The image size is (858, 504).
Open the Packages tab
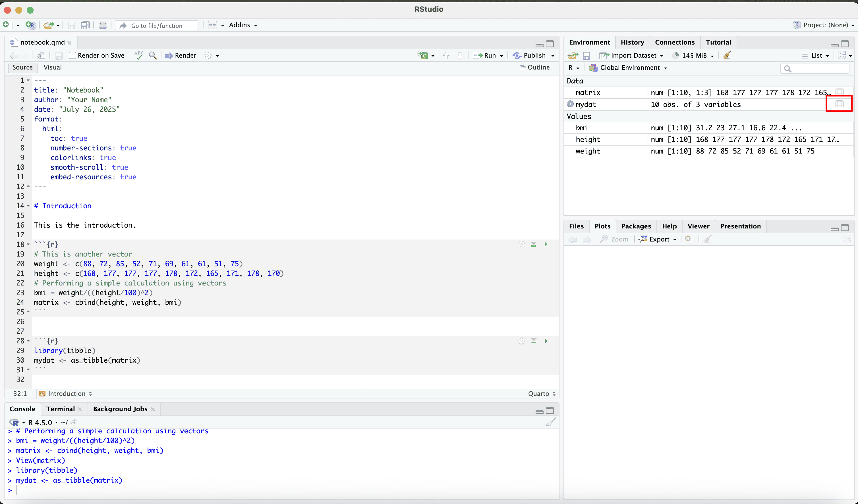tap(636, 226)
